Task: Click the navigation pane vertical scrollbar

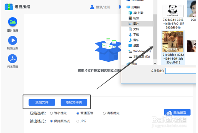Action: (x=155, y=36)
